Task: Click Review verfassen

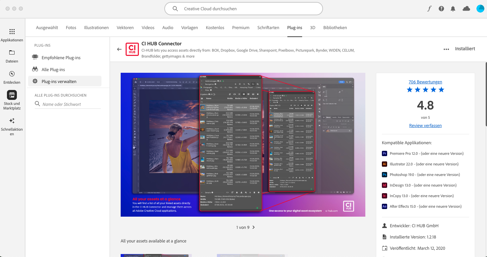Action: pos(425,125)
